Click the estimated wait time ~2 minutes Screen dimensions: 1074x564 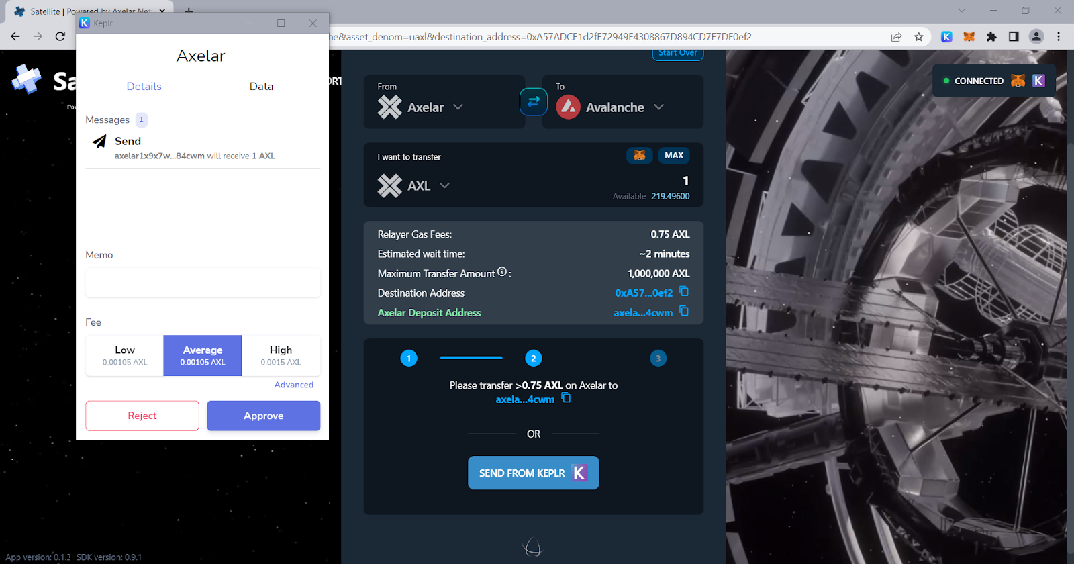[x=665, y=254]
